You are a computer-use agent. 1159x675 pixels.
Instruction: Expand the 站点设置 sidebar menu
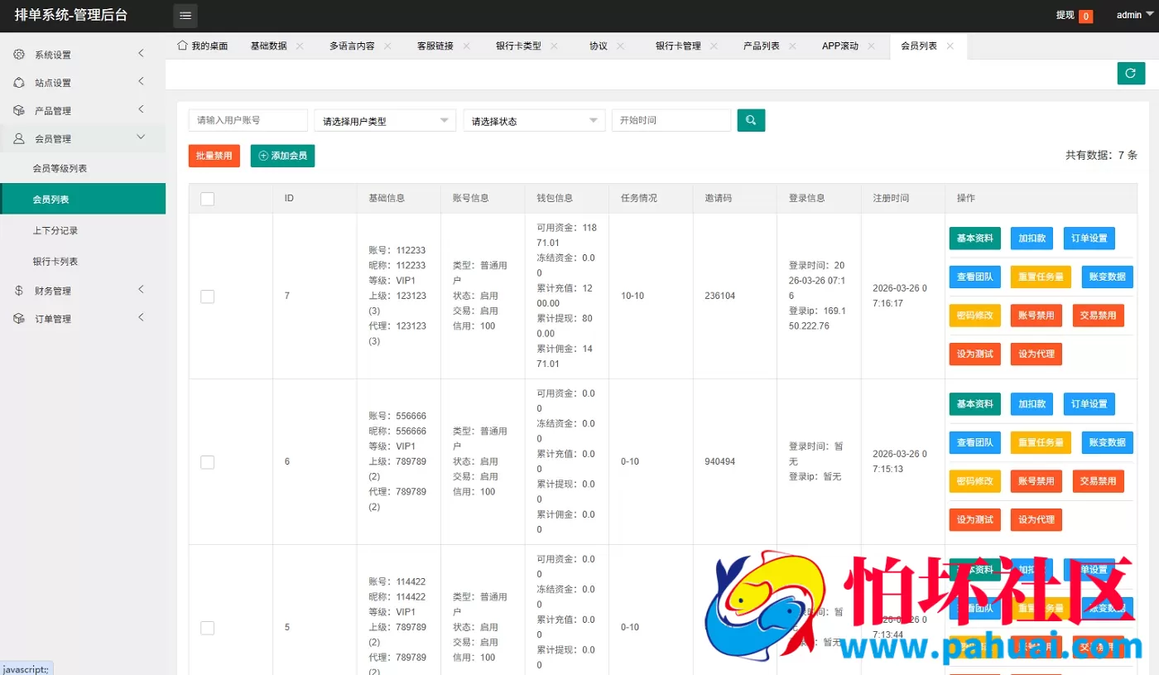83,83
